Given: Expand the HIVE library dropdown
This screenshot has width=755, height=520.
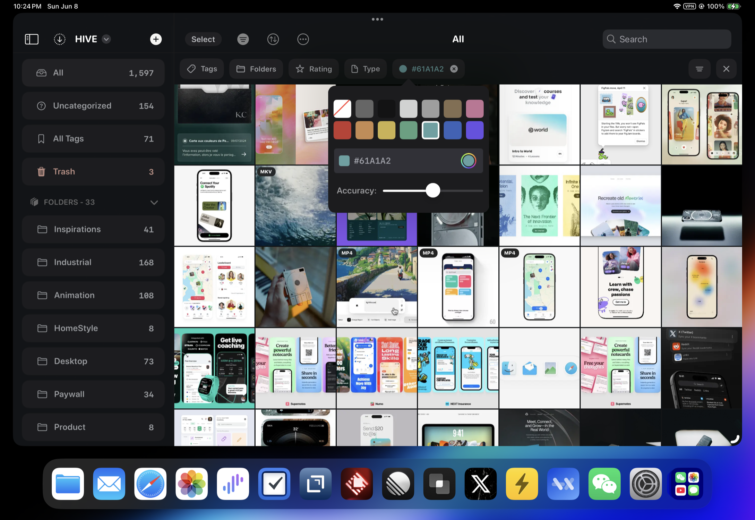Looking at the screenshot, I should (x=106, y=39).
